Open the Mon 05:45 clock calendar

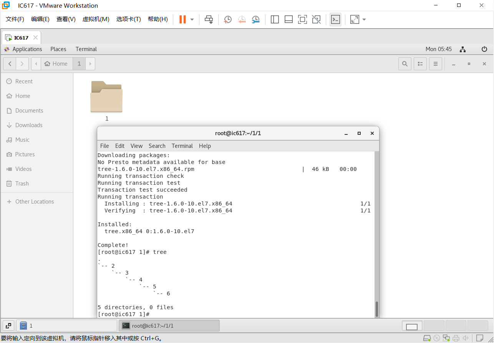coord(439,49)
